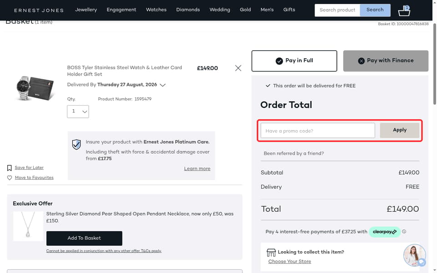Image resolution: width=437 pixels, height=273 pixels.
Task: Click the £149.00 item price
Action: click(208, 68)
